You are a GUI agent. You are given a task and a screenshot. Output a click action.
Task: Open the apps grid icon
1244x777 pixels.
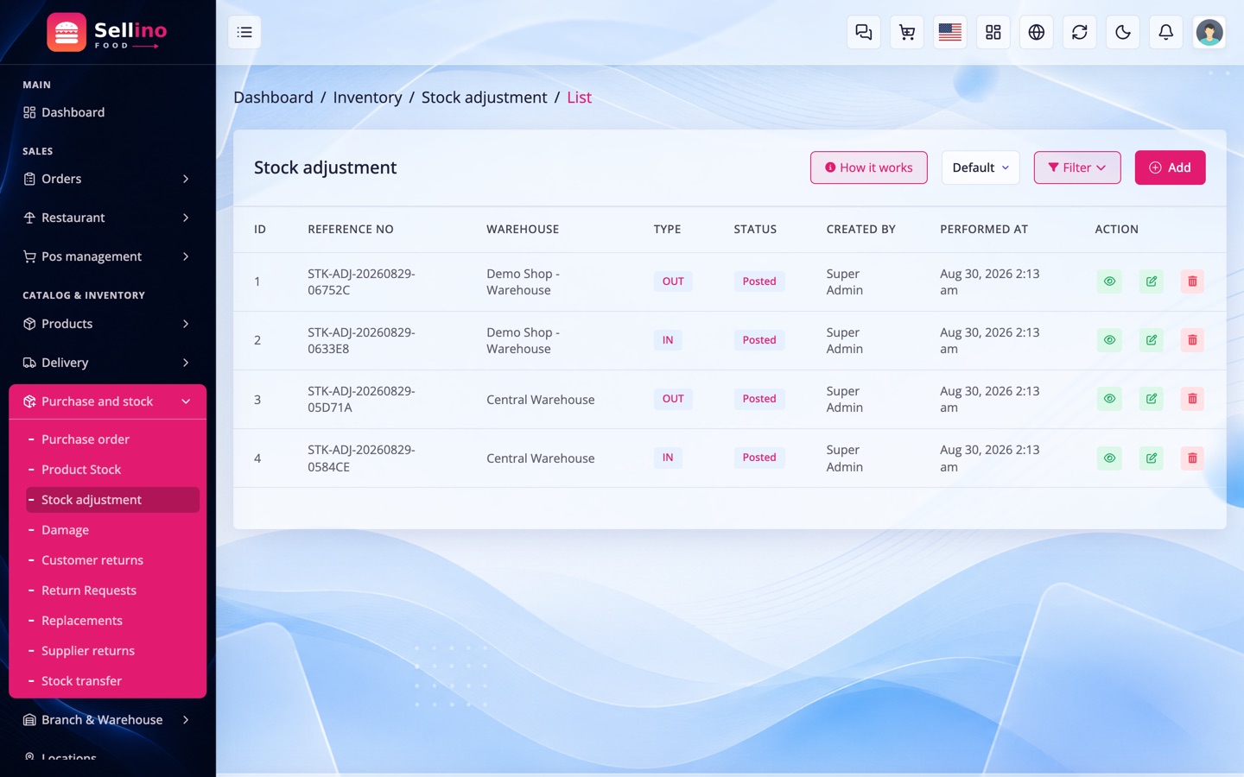click(993, 33)
